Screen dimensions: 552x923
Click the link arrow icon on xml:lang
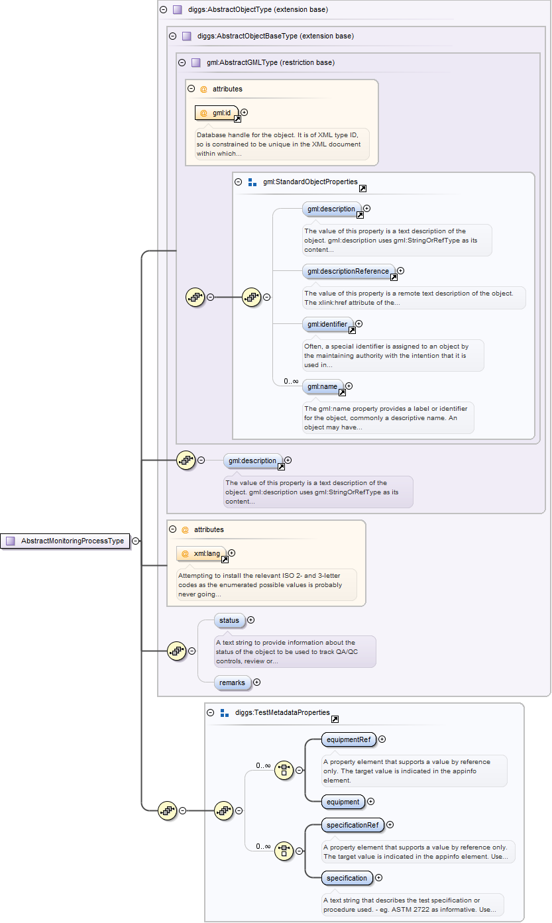pyautogui.click(x=224, y=559)
